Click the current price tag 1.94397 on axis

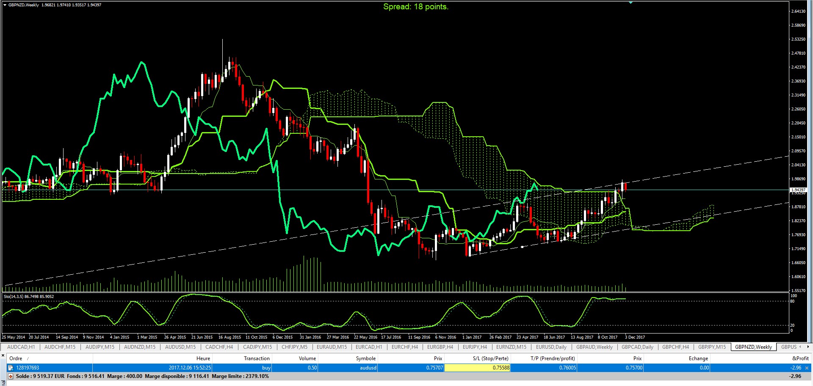[x=799, y=190]
